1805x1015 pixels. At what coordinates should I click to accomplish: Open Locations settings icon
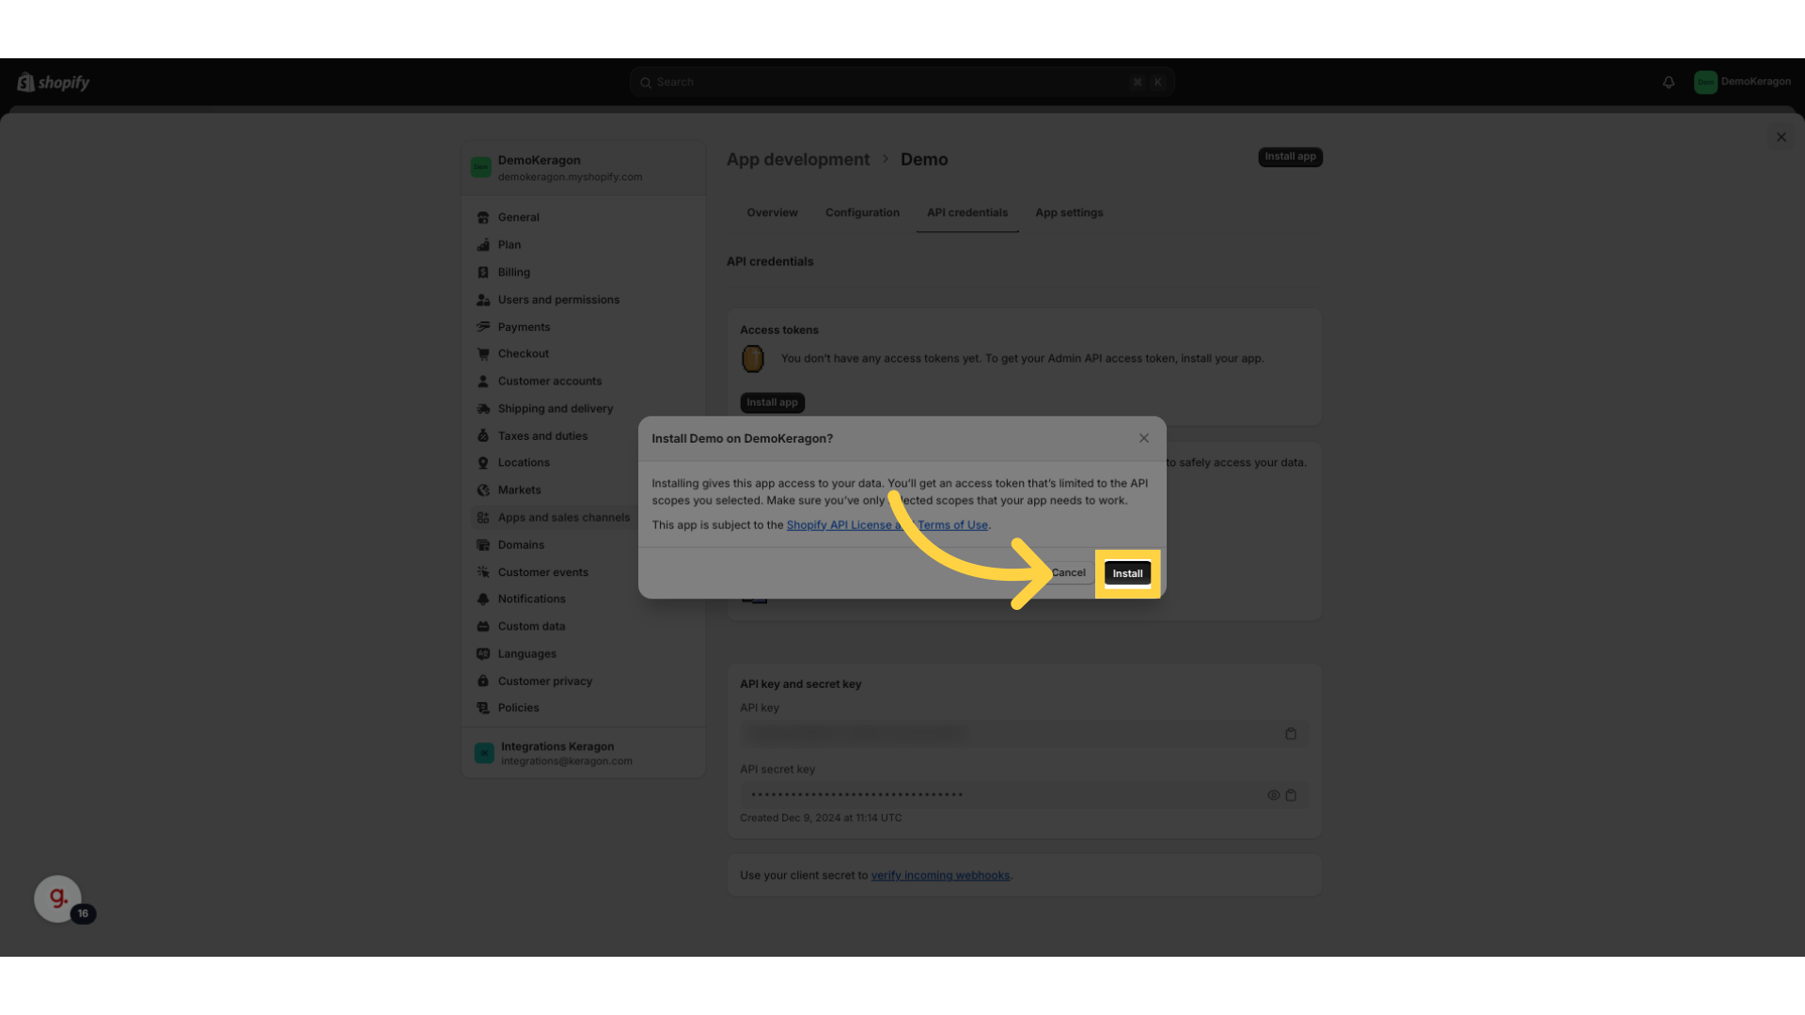[x=483, y=463]
